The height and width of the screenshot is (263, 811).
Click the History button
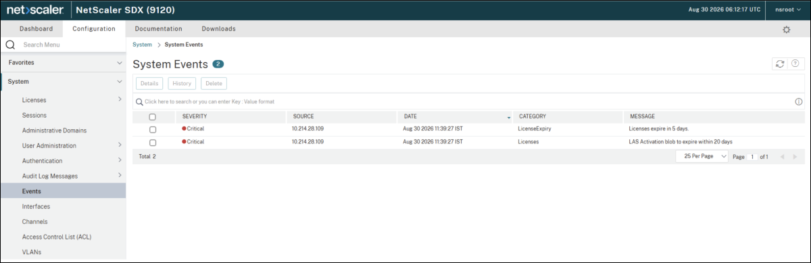click(182, 83)
